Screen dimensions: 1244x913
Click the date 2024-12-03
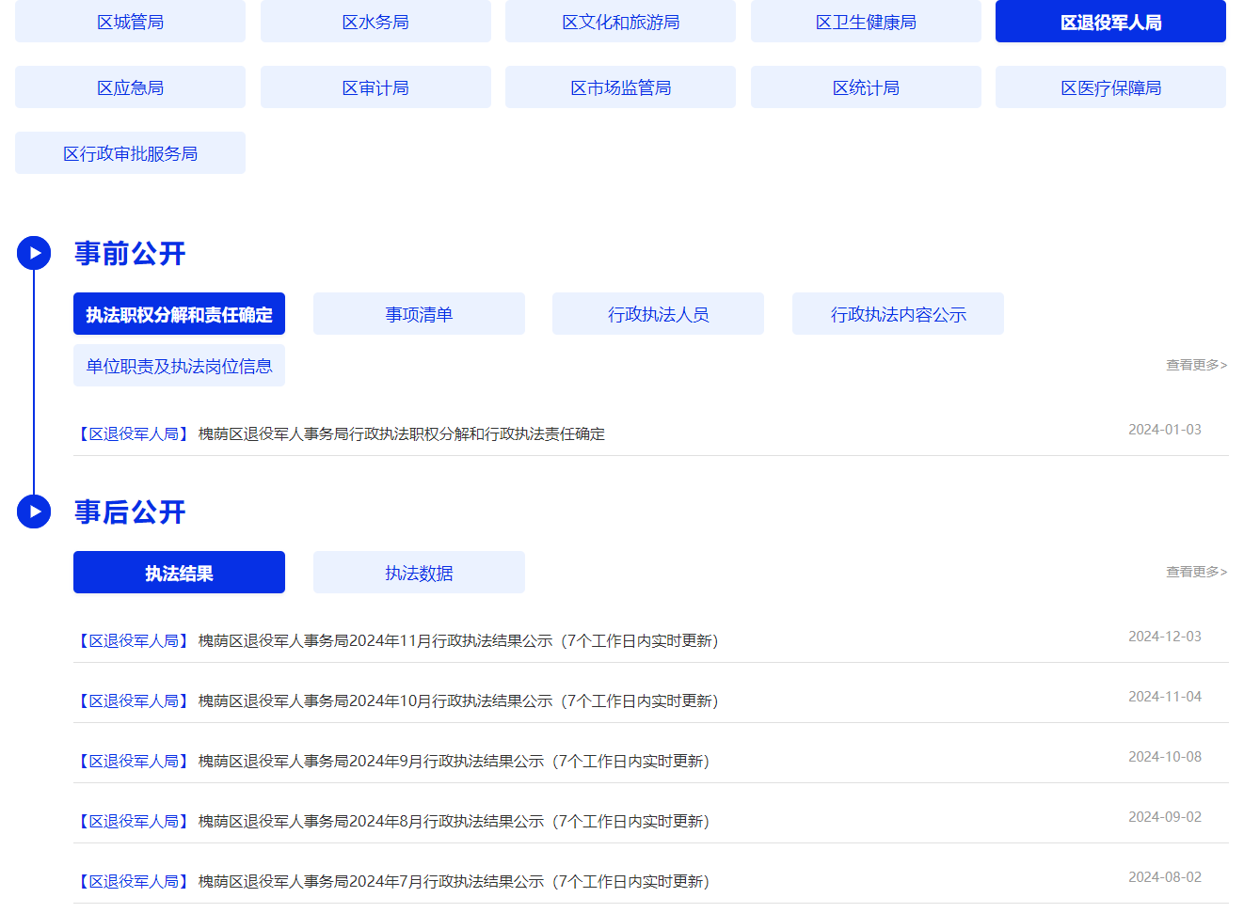pyautogui.click(x=1165, y=637)
